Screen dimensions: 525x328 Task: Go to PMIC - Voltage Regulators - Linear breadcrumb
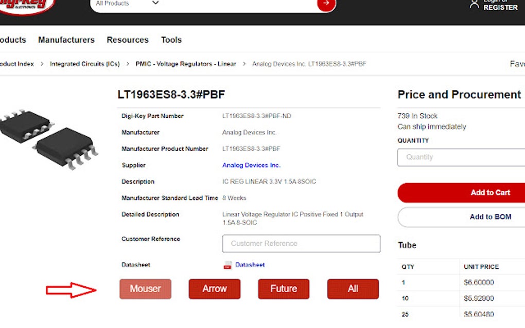click(x=185, y=63)
